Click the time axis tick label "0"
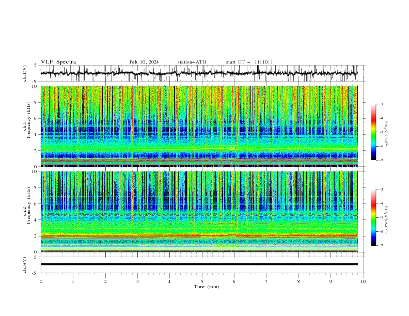This screenshot has height=316, width=409. [x=41, y=281]
